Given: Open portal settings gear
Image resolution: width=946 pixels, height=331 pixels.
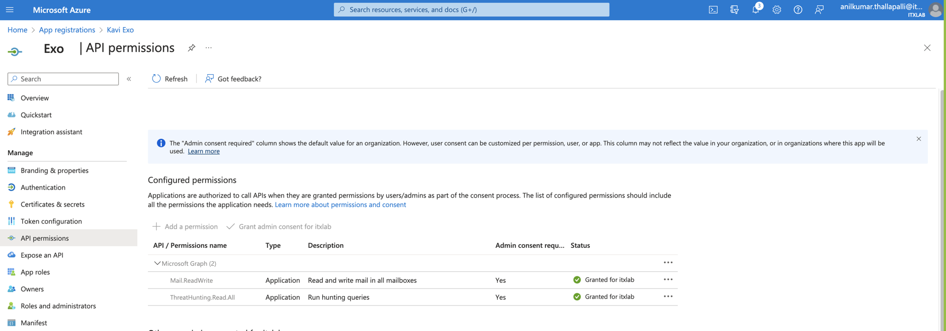Looking at the screenshot, I should click(777, 10).
